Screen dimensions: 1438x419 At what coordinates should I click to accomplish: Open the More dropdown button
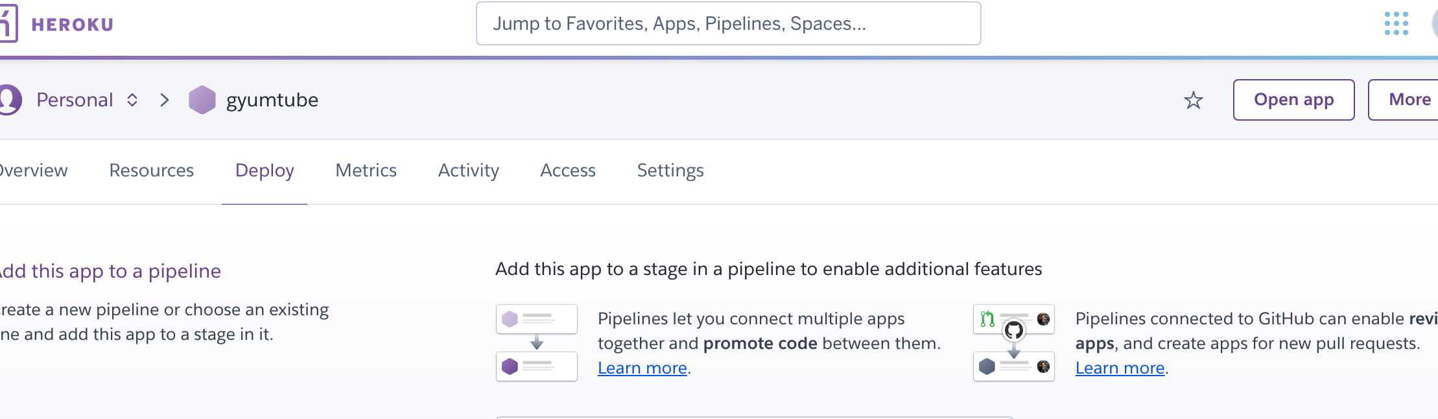pyautogui.click(x=1403, y=100)
